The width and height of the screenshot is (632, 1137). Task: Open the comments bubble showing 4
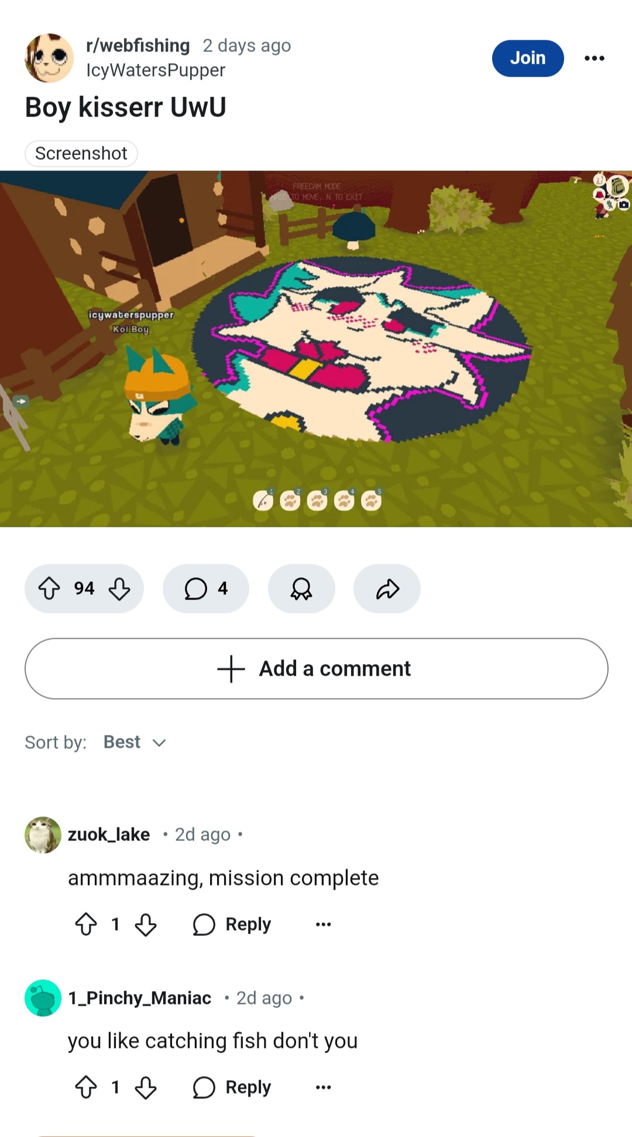pos(206,588)
